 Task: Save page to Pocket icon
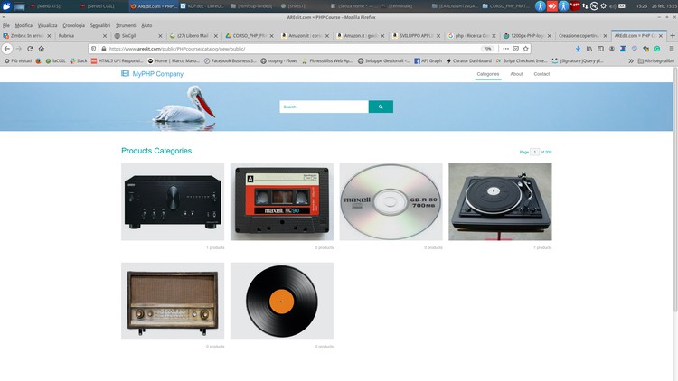[x=515, y=49]
